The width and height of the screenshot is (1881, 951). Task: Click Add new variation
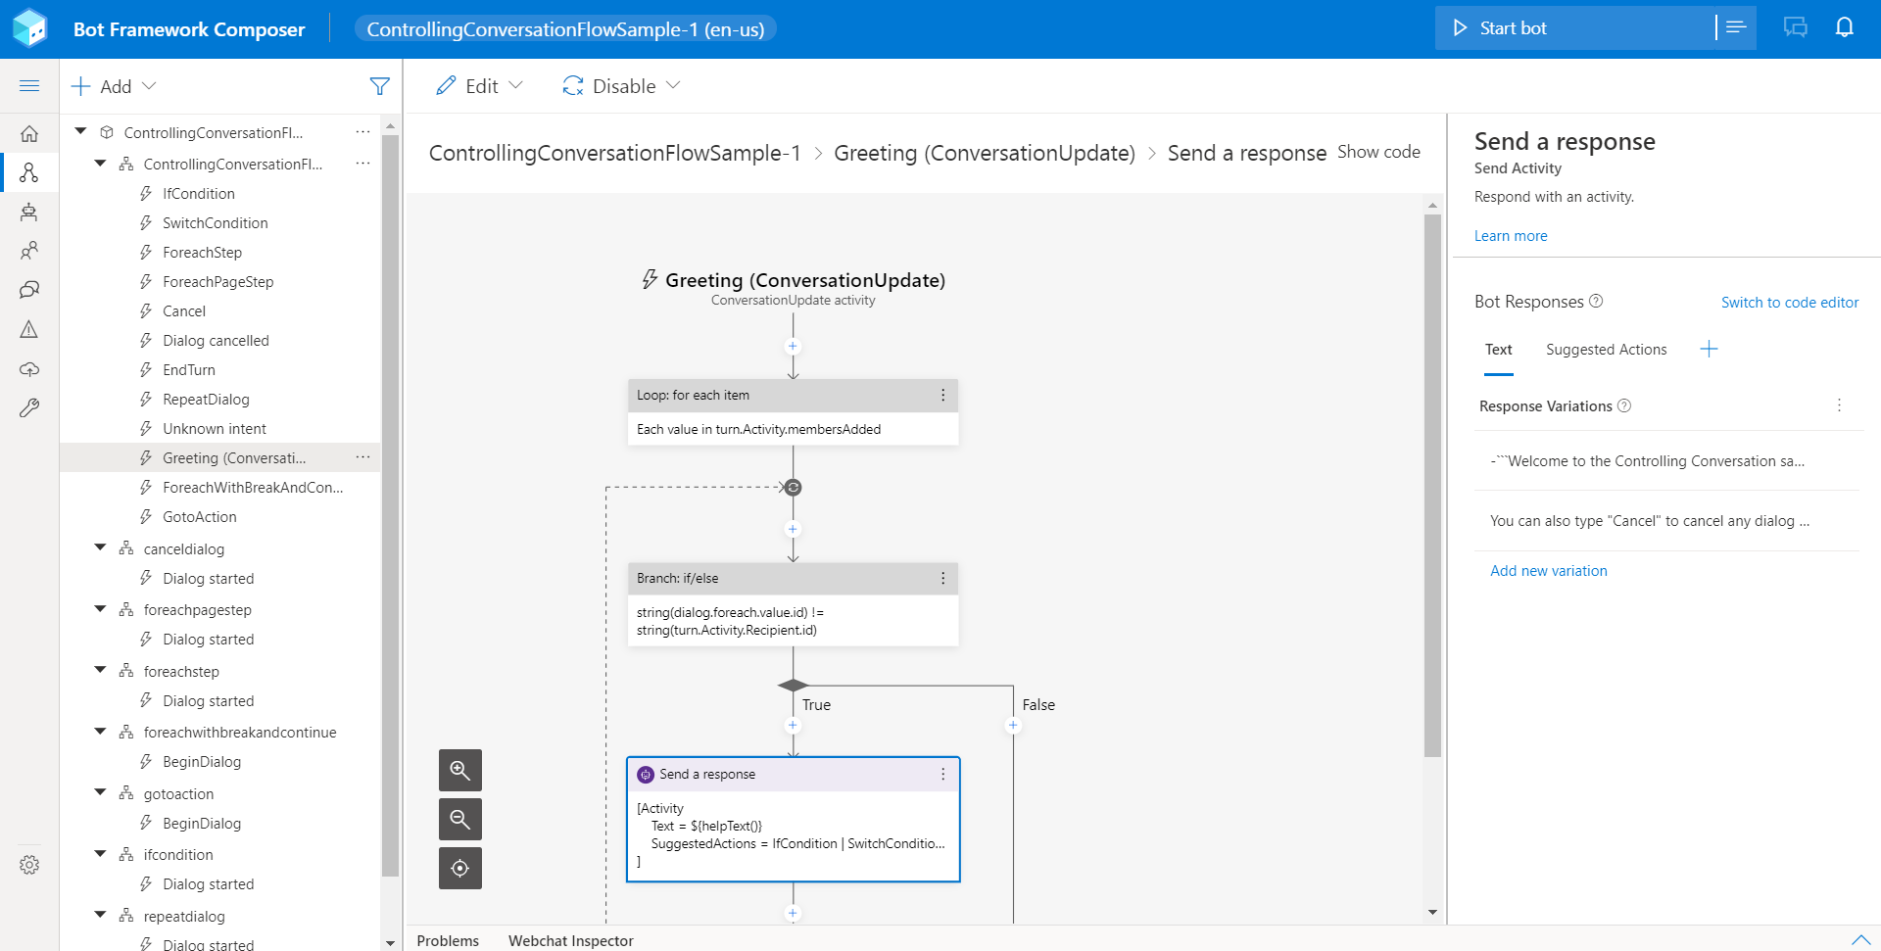1549,571
